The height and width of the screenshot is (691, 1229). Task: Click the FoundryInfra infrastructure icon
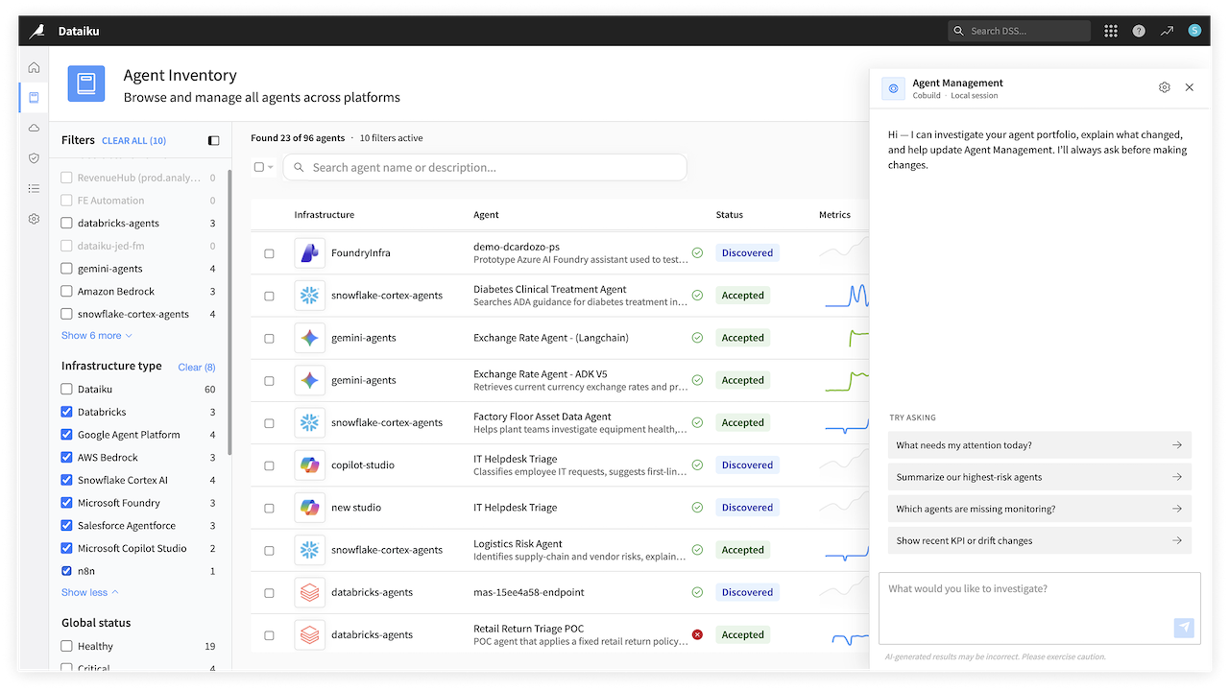click(x=309, y=253)
